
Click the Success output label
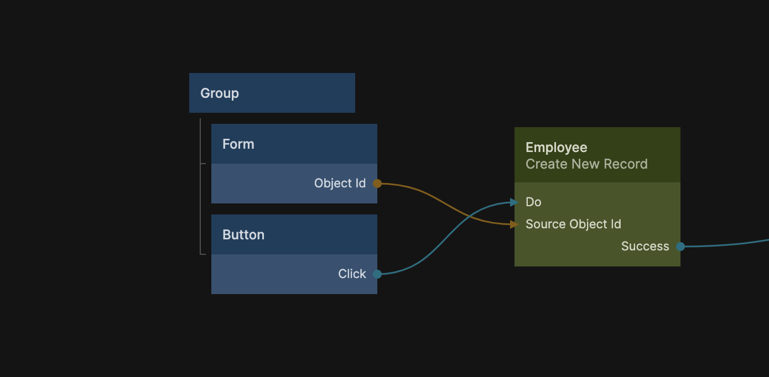pos(645,247)
